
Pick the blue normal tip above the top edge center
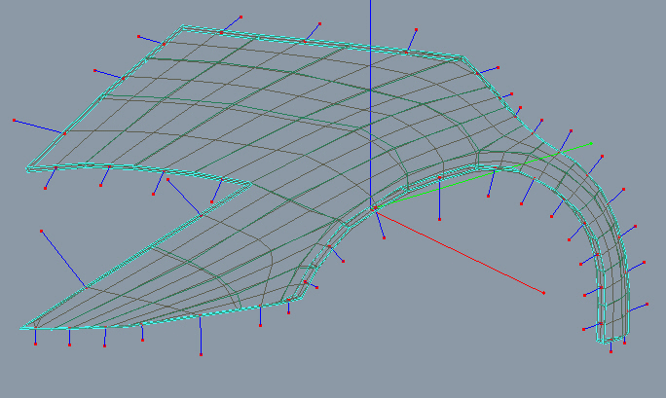[319, 22]
